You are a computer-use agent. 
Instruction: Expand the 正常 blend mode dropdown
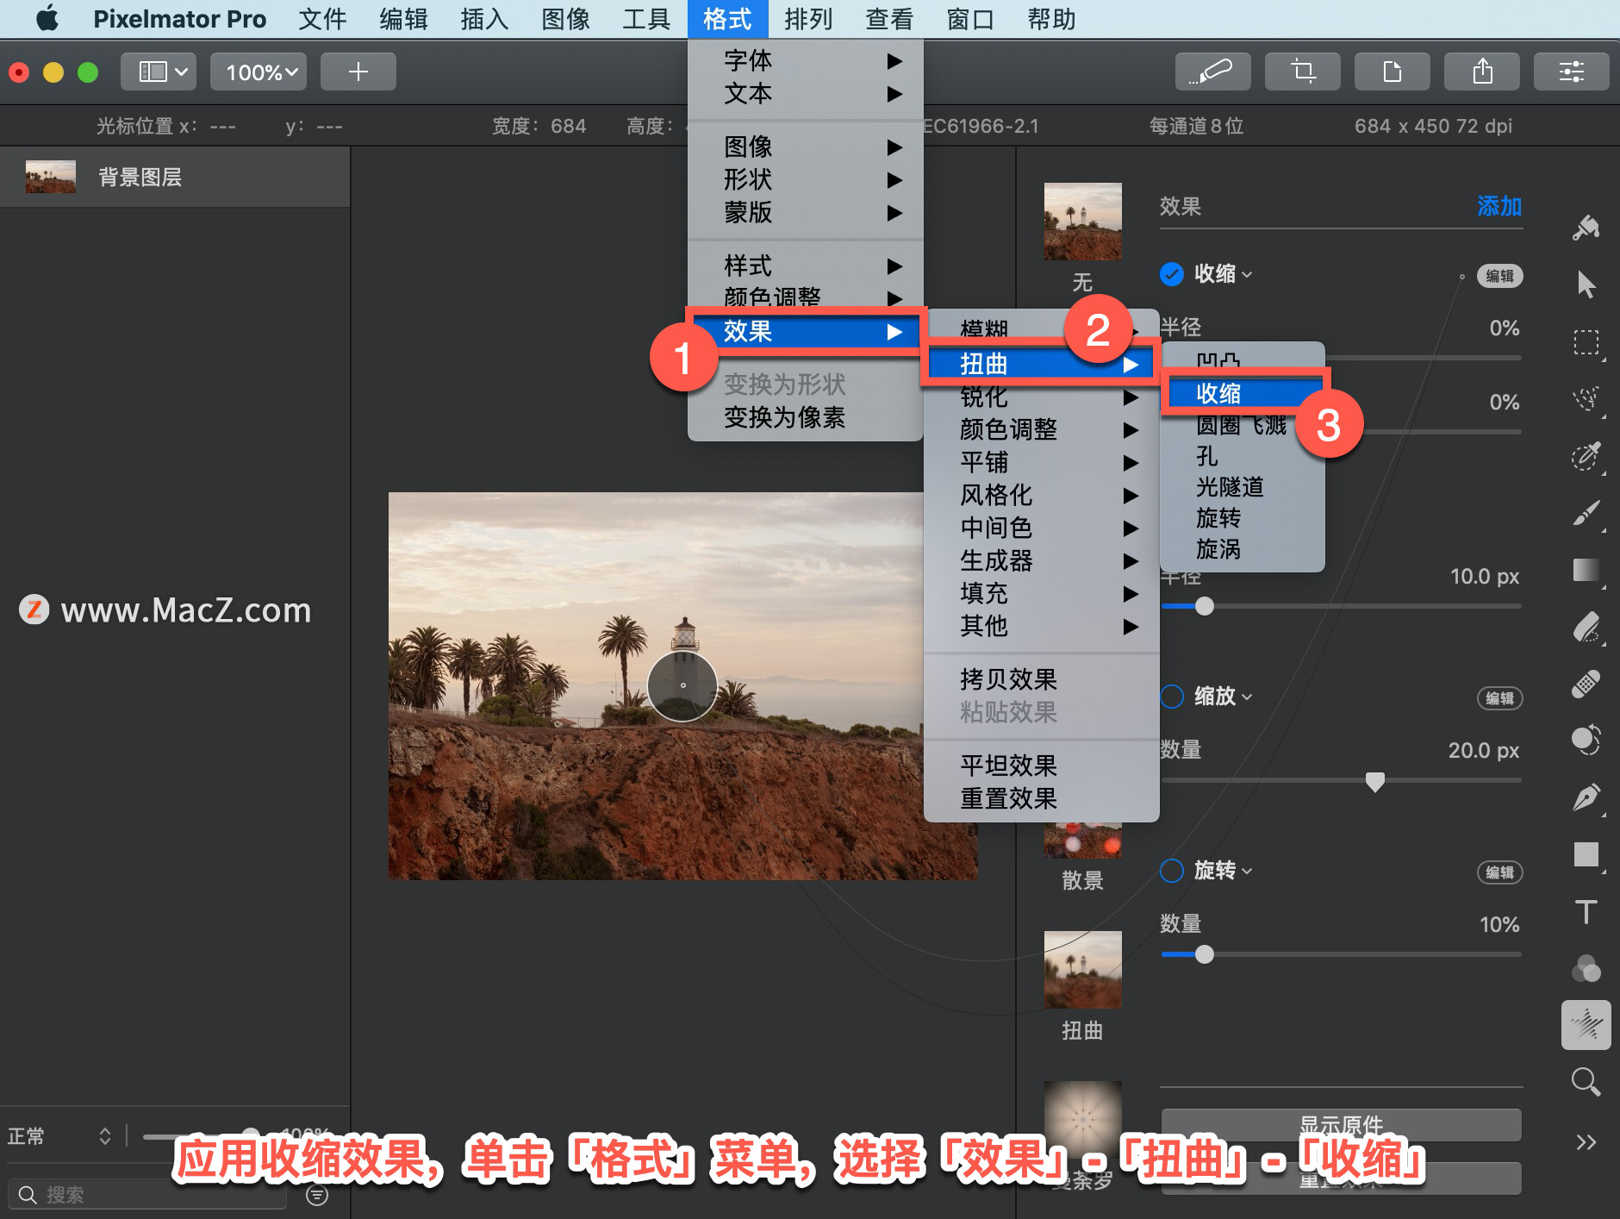point(60,1136)
